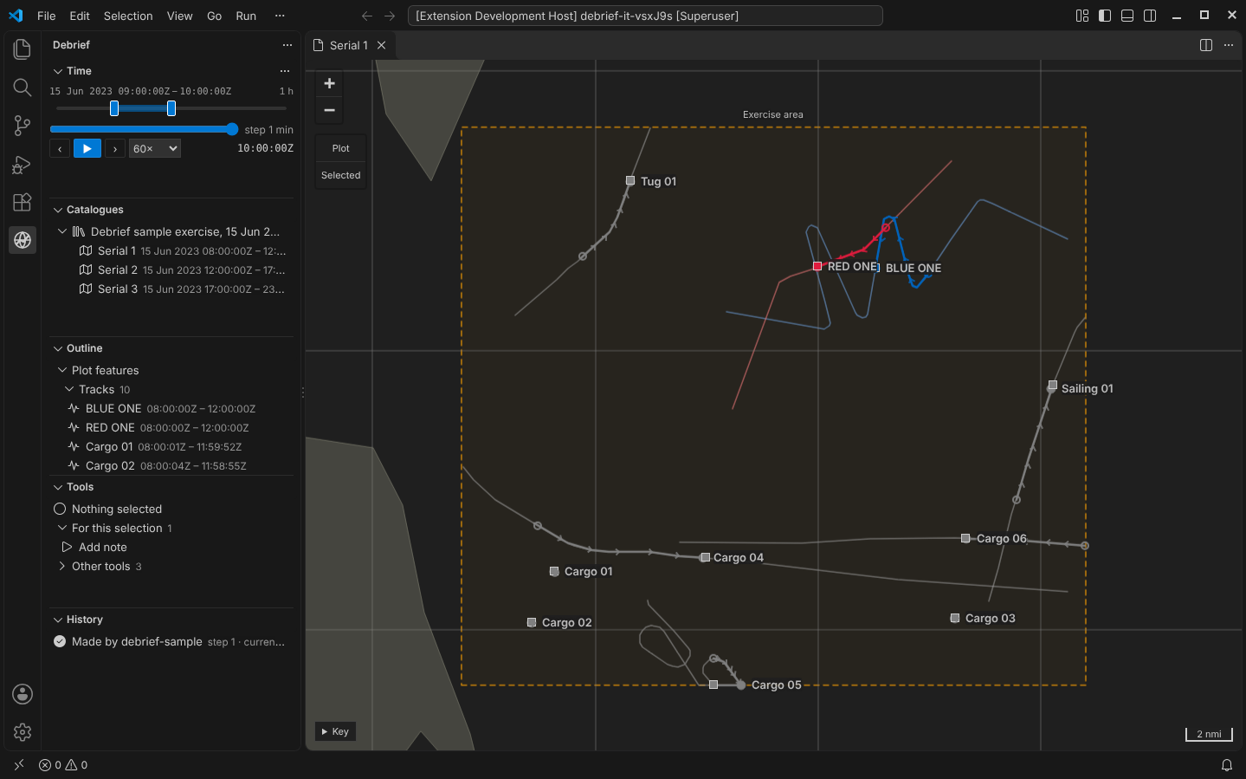Toggle the bottom Panel visibility
This screenshot has width=1246, height=779.
1127,16
